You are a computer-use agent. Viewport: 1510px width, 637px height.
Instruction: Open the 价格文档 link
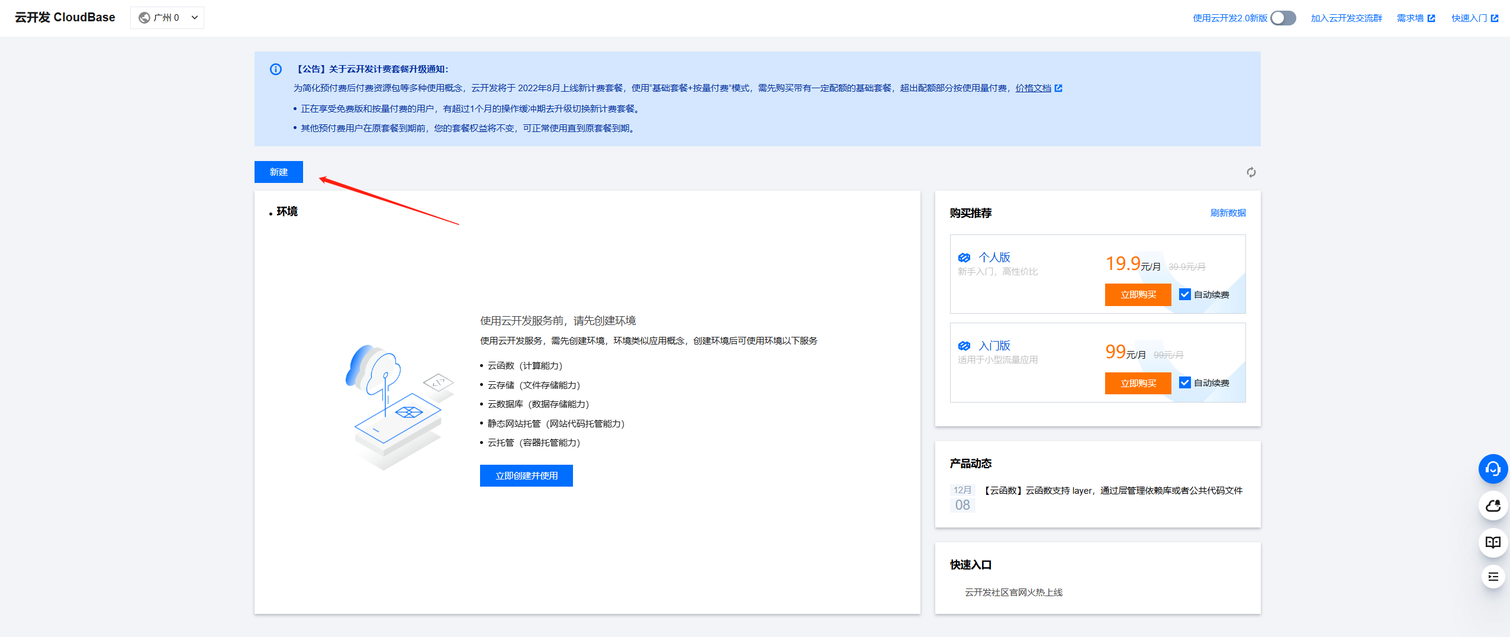(x=1034, y=88)
